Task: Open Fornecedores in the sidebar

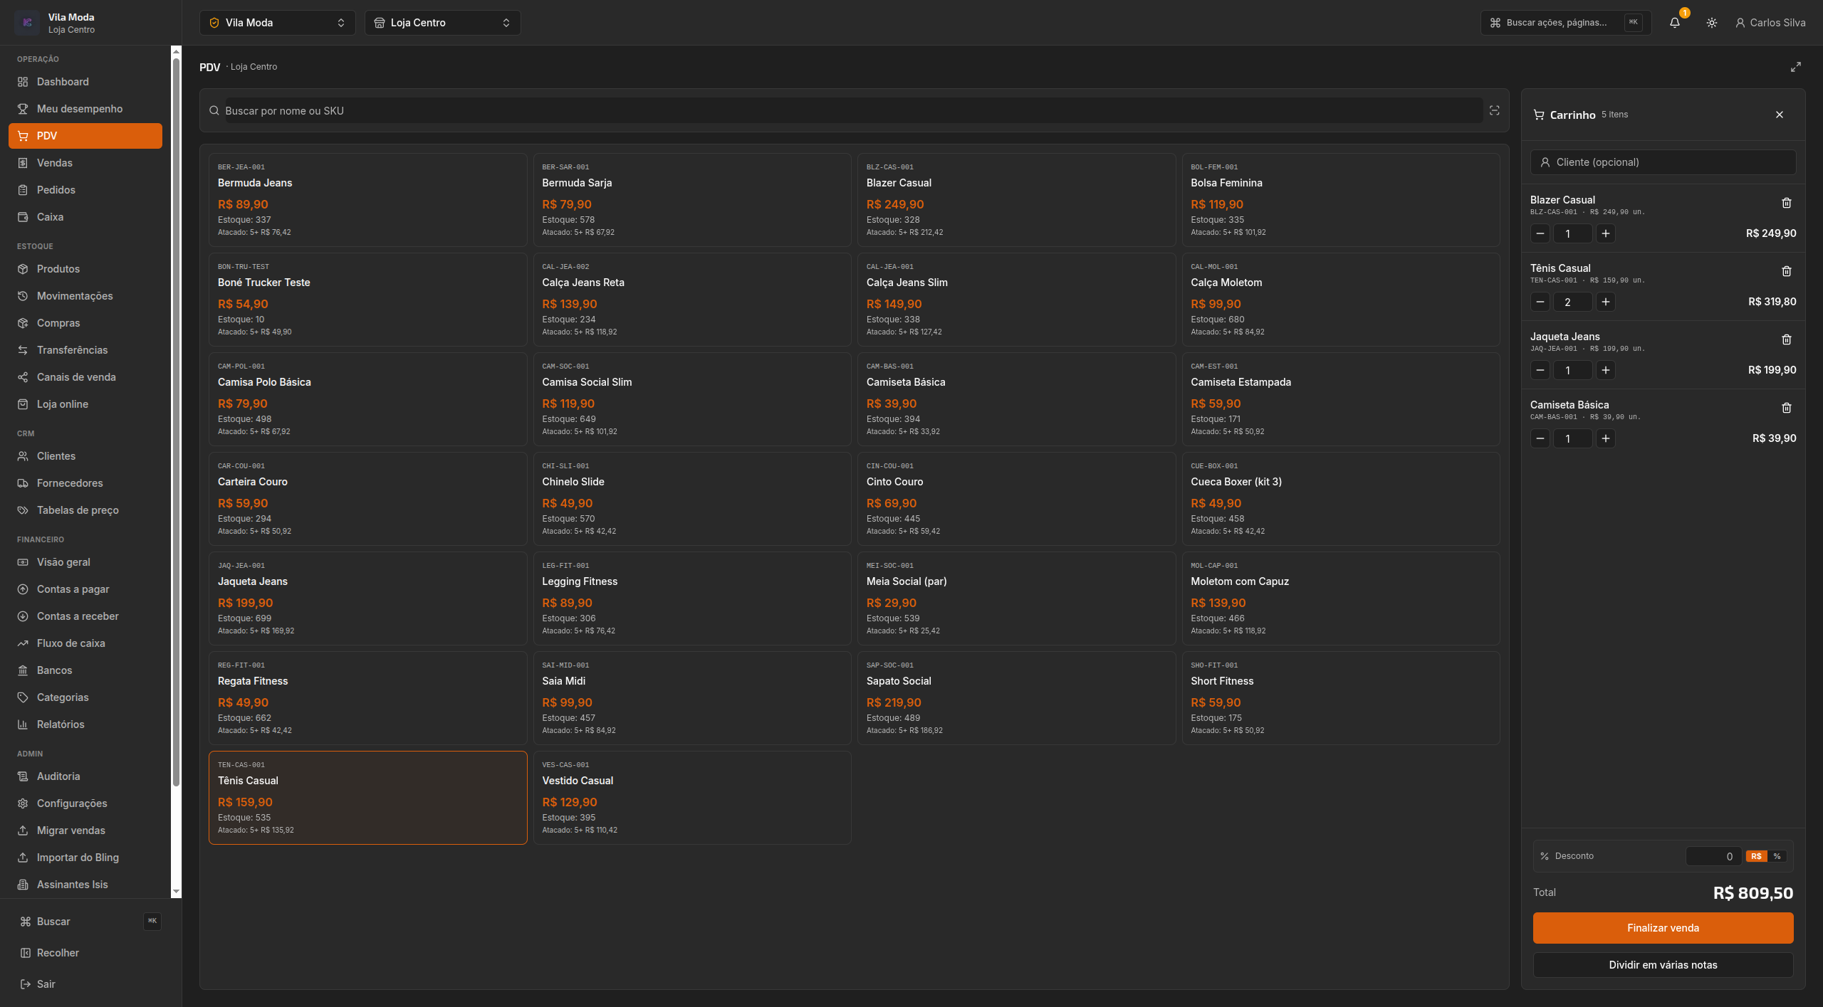Action: [85, 483]
